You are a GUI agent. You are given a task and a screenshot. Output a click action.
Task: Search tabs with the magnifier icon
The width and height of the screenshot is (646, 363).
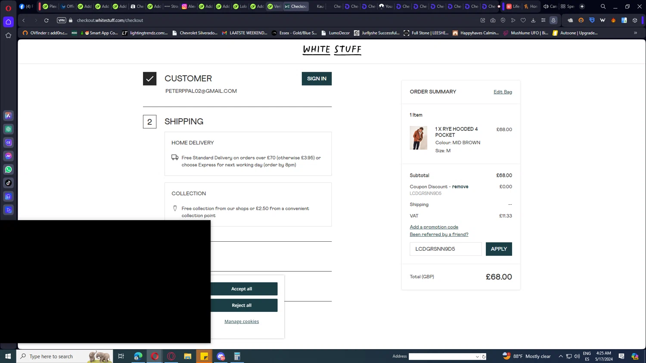point(603,6)
